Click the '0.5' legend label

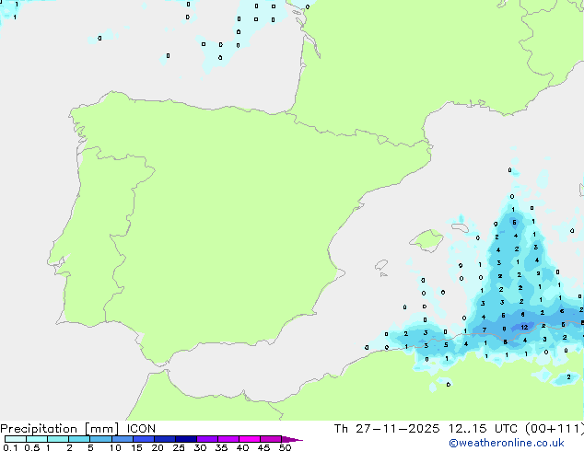pos(32,447)
